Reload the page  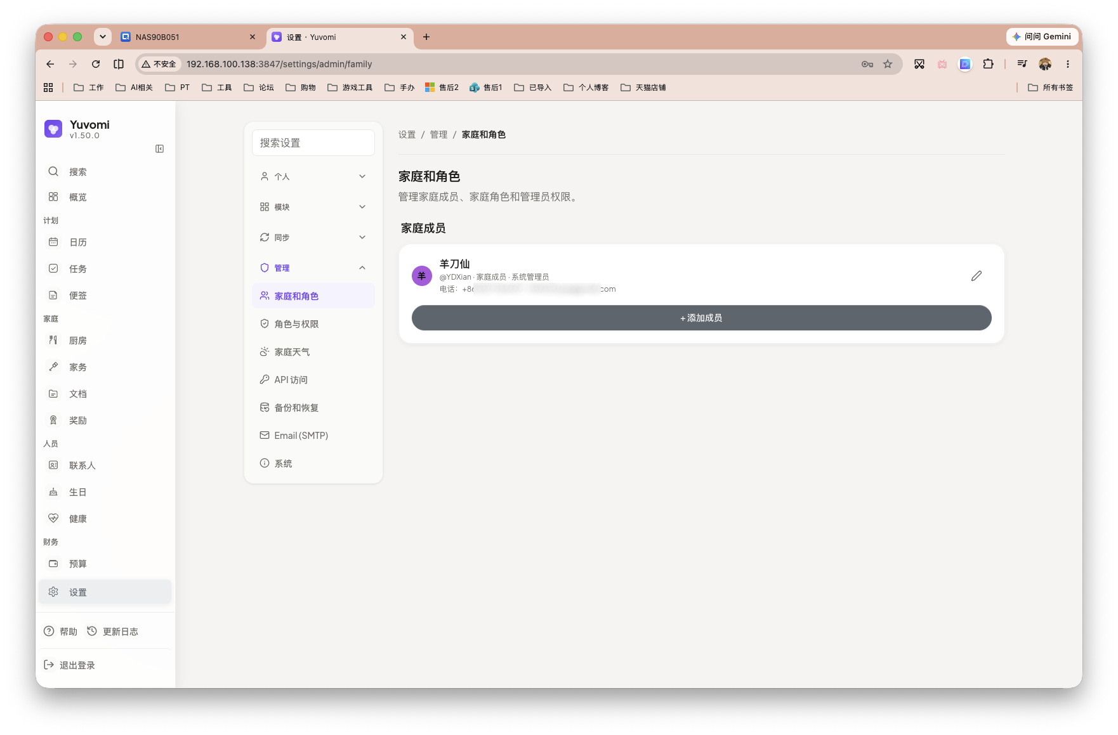pyautogui.click(x=96, y=64)
